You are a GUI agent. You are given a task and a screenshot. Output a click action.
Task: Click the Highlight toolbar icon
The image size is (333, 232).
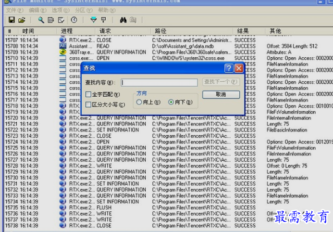click(103, 20)
